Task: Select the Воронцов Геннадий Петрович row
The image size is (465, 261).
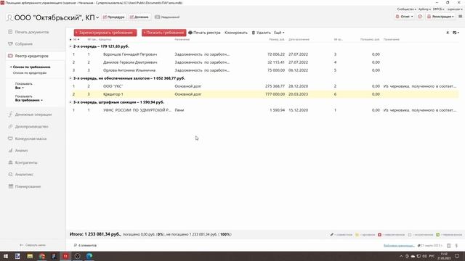Action: (264, 54)
